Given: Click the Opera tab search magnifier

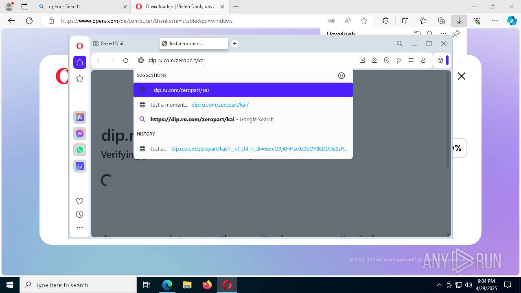Looking at the screenshot, I should click(x=400, y=44).
